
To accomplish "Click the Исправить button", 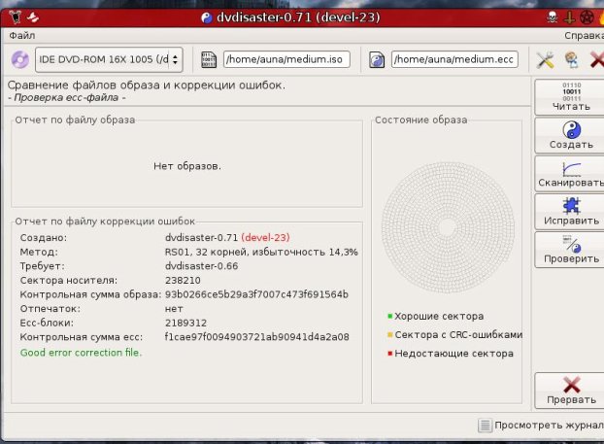I will (x=571, y=212).
